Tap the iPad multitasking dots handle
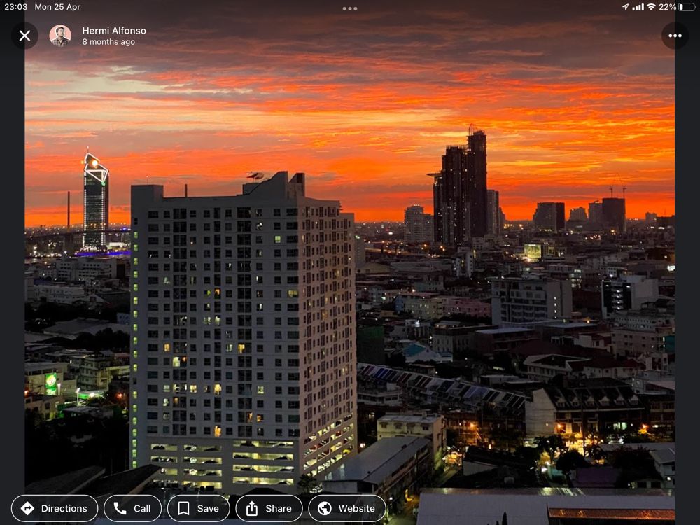 (349, 10)
